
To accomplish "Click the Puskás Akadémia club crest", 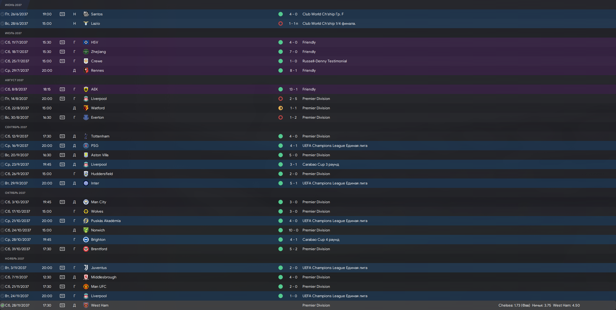I will click(86, 221).
